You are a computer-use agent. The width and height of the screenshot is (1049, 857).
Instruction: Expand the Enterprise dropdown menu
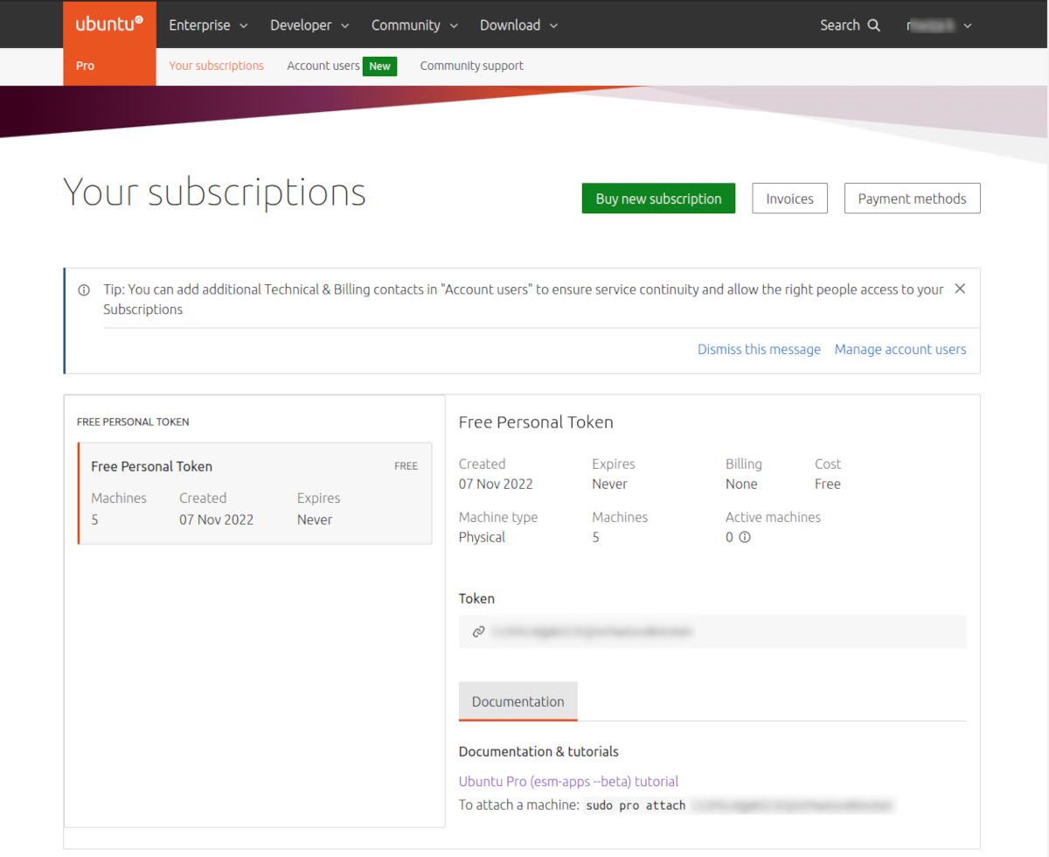click(x=208, y=25)
